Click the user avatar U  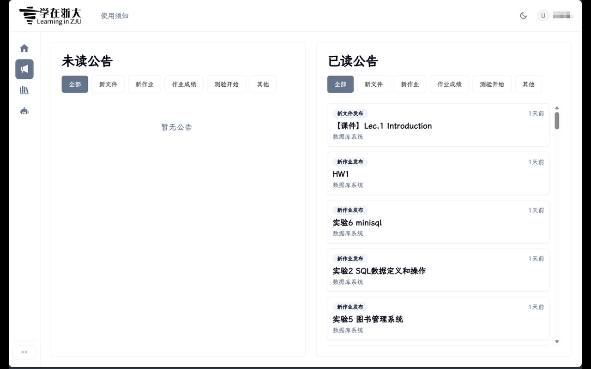[543, 16]
